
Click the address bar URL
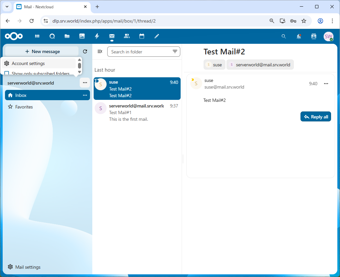coord(104,21)
